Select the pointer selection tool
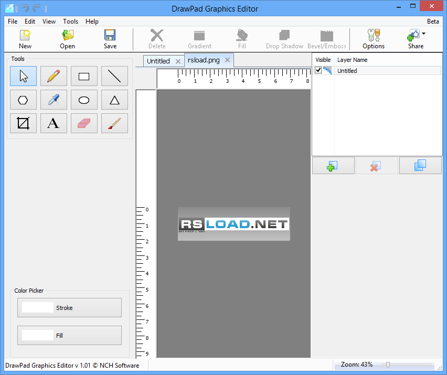This screenshot has height=375, width=447. click(23, 76)
